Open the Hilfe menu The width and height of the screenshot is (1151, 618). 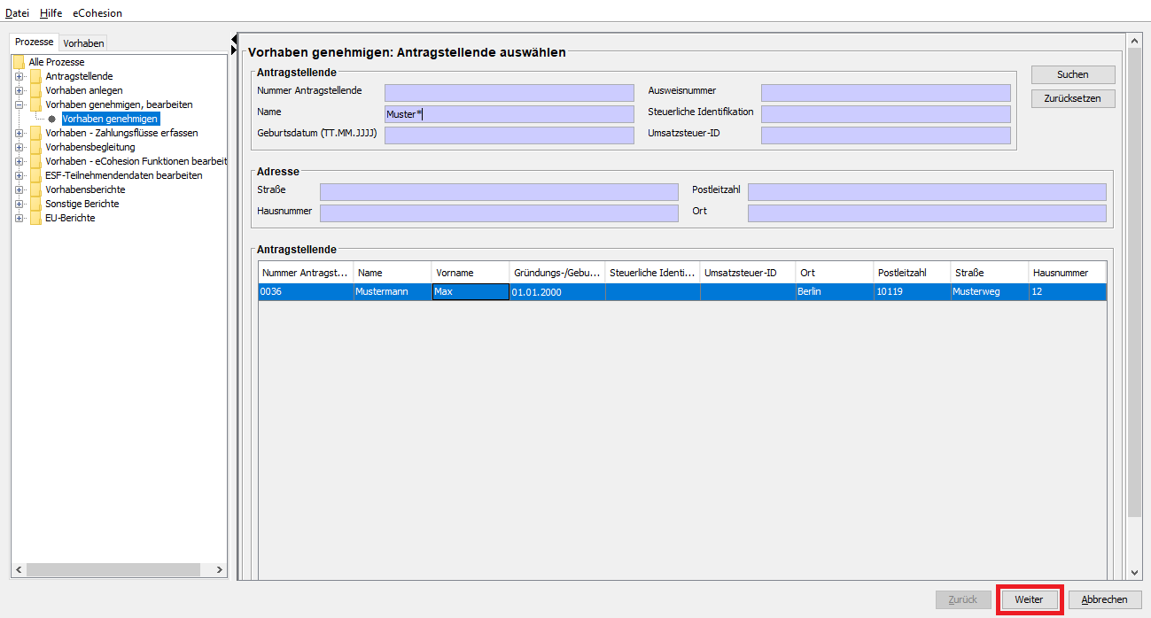(51, 13)
